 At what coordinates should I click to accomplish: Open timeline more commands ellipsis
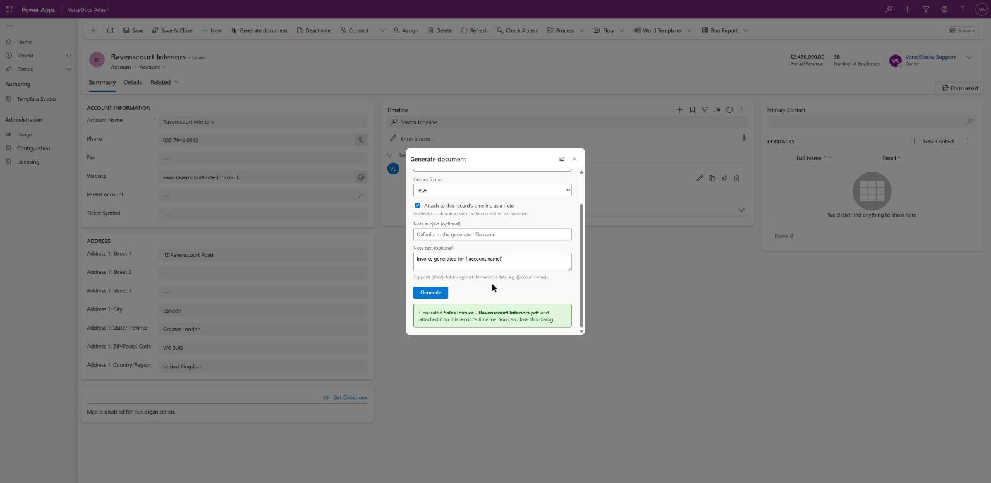[x=742, y=110]
